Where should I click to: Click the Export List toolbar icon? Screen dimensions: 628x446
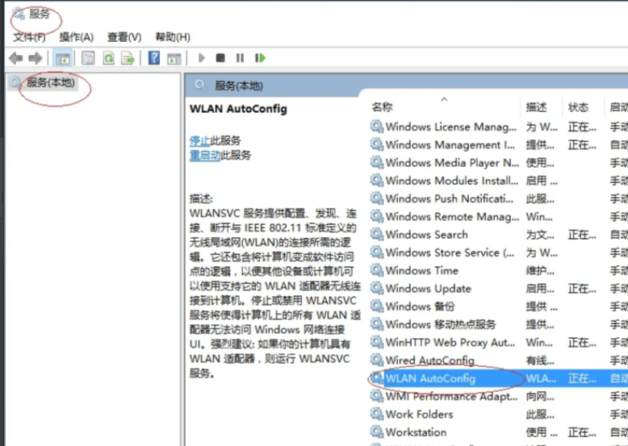[x=128, y=58]
